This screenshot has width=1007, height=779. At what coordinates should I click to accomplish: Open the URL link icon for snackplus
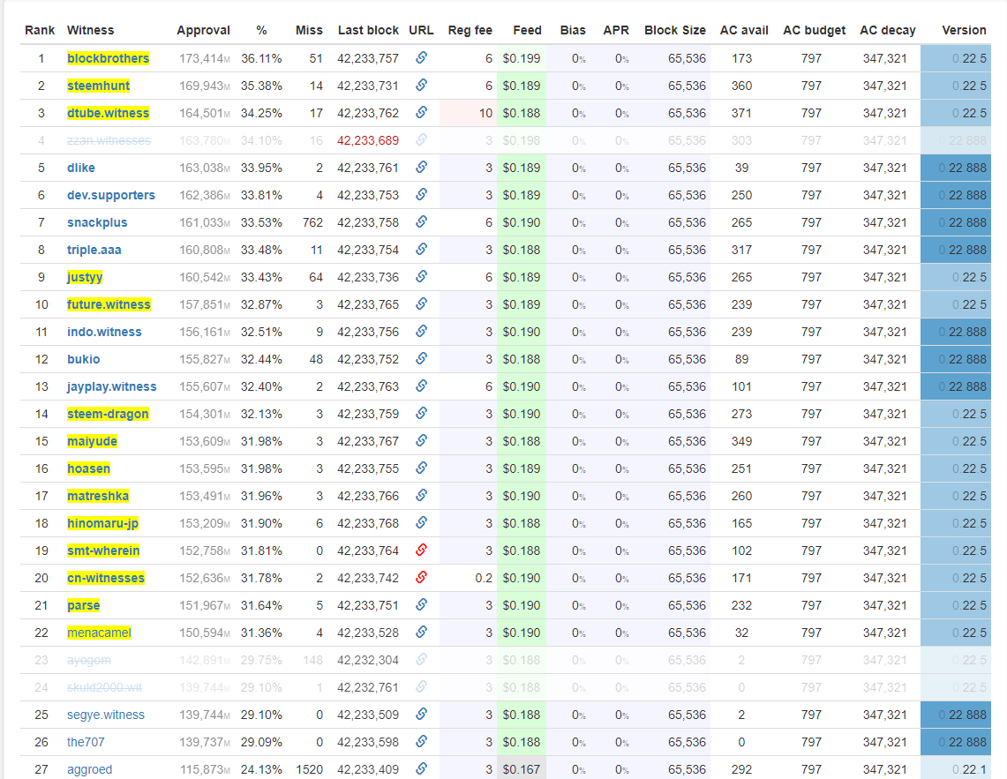tap(421, 221)
